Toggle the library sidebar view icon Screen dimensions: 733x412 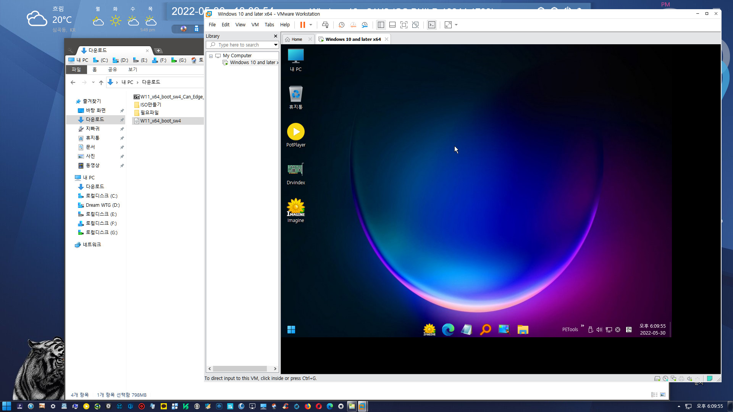[381, 25]
